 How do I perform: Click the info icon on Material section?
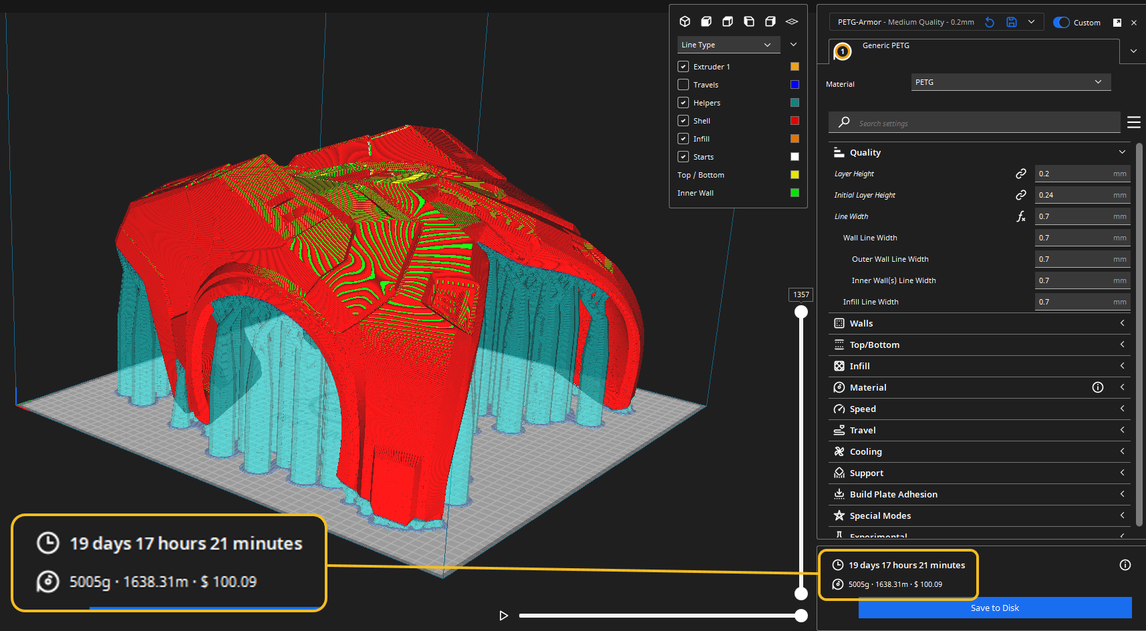point(1097,387)
